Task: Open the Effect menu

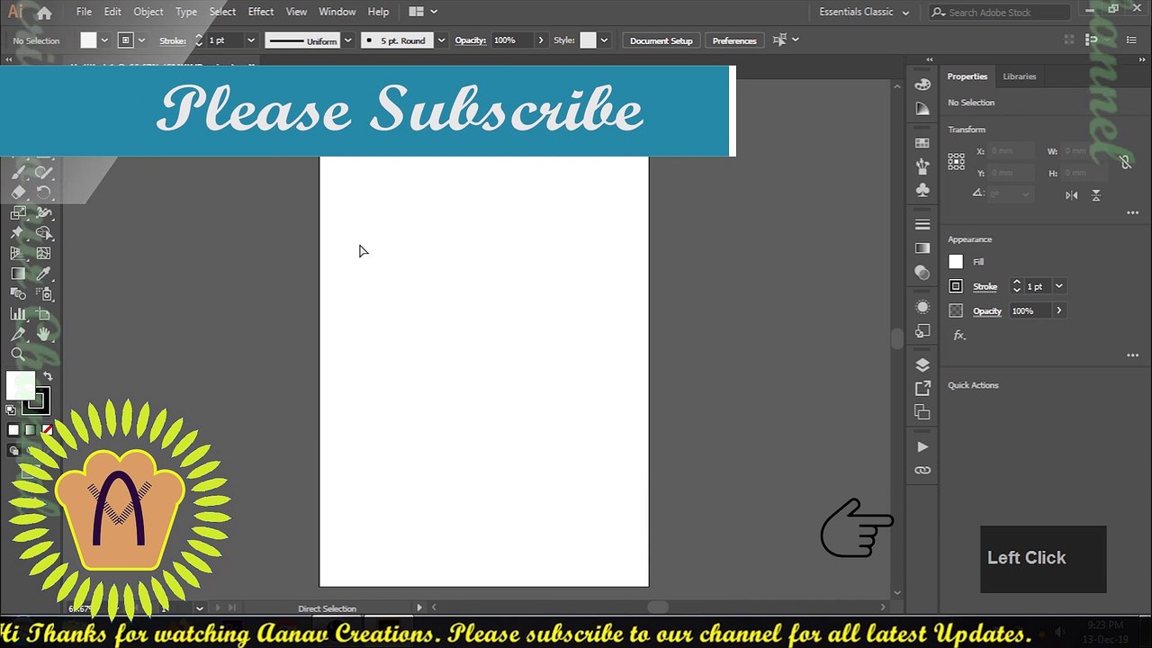Action: click(x=261, y=12)
